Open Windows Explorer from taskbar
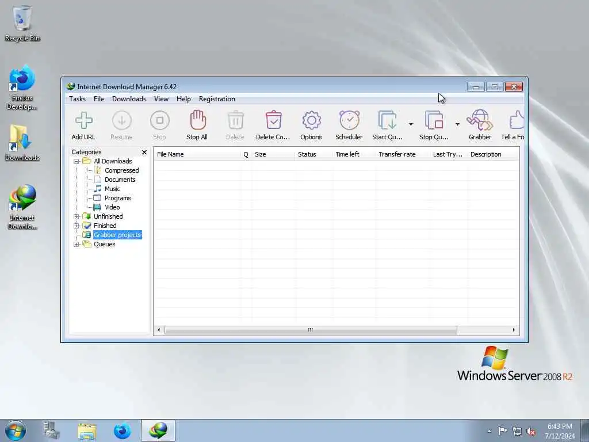 click(x=87, y=430)
